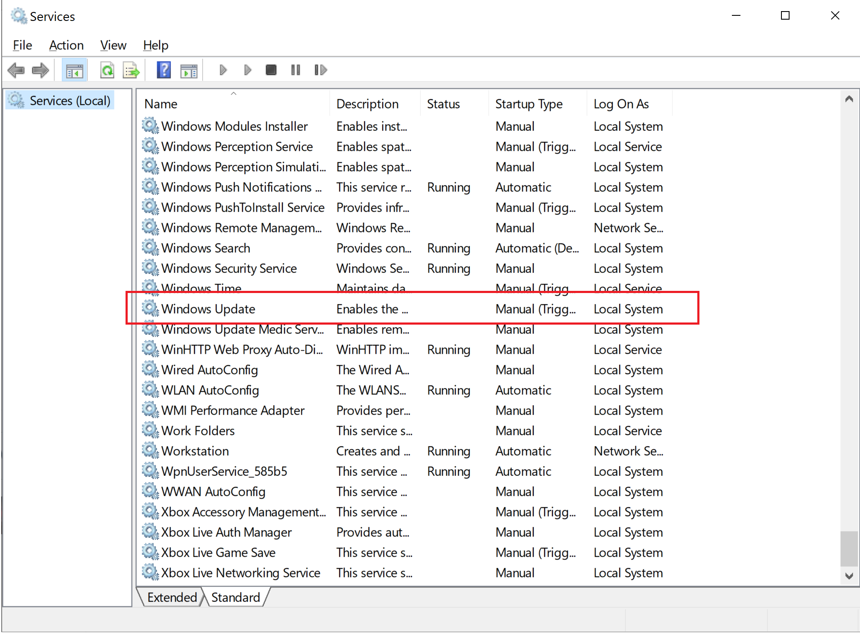Sort by the Name column header
This screenshot has width=860, height=633.
pyautogui.click(x=234, y=104)
